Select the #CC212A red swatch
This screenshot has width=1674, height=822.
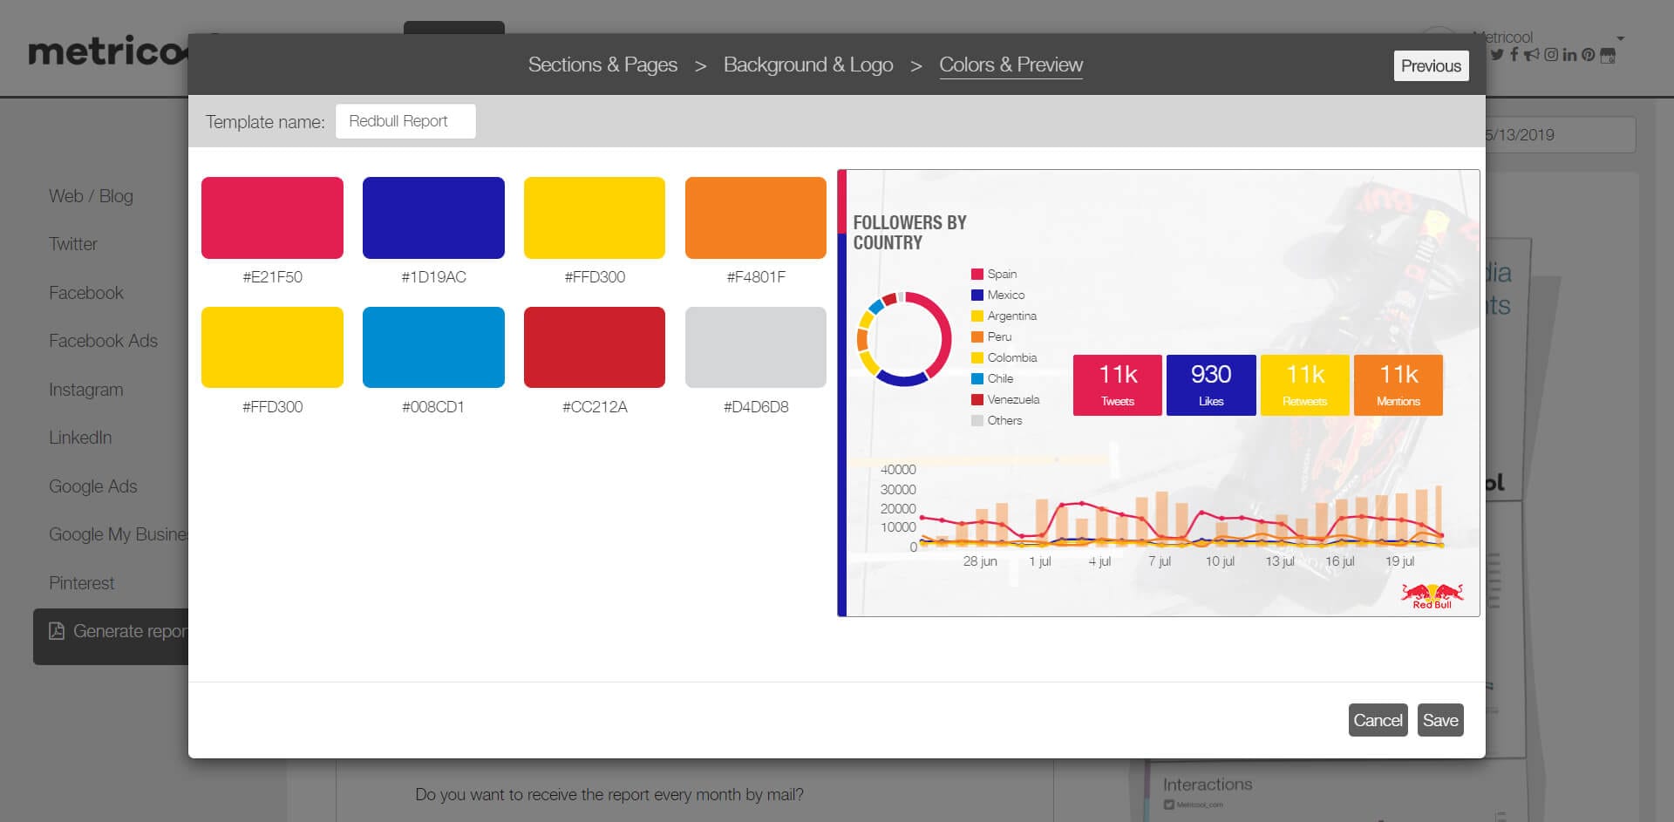coord(595,347)
